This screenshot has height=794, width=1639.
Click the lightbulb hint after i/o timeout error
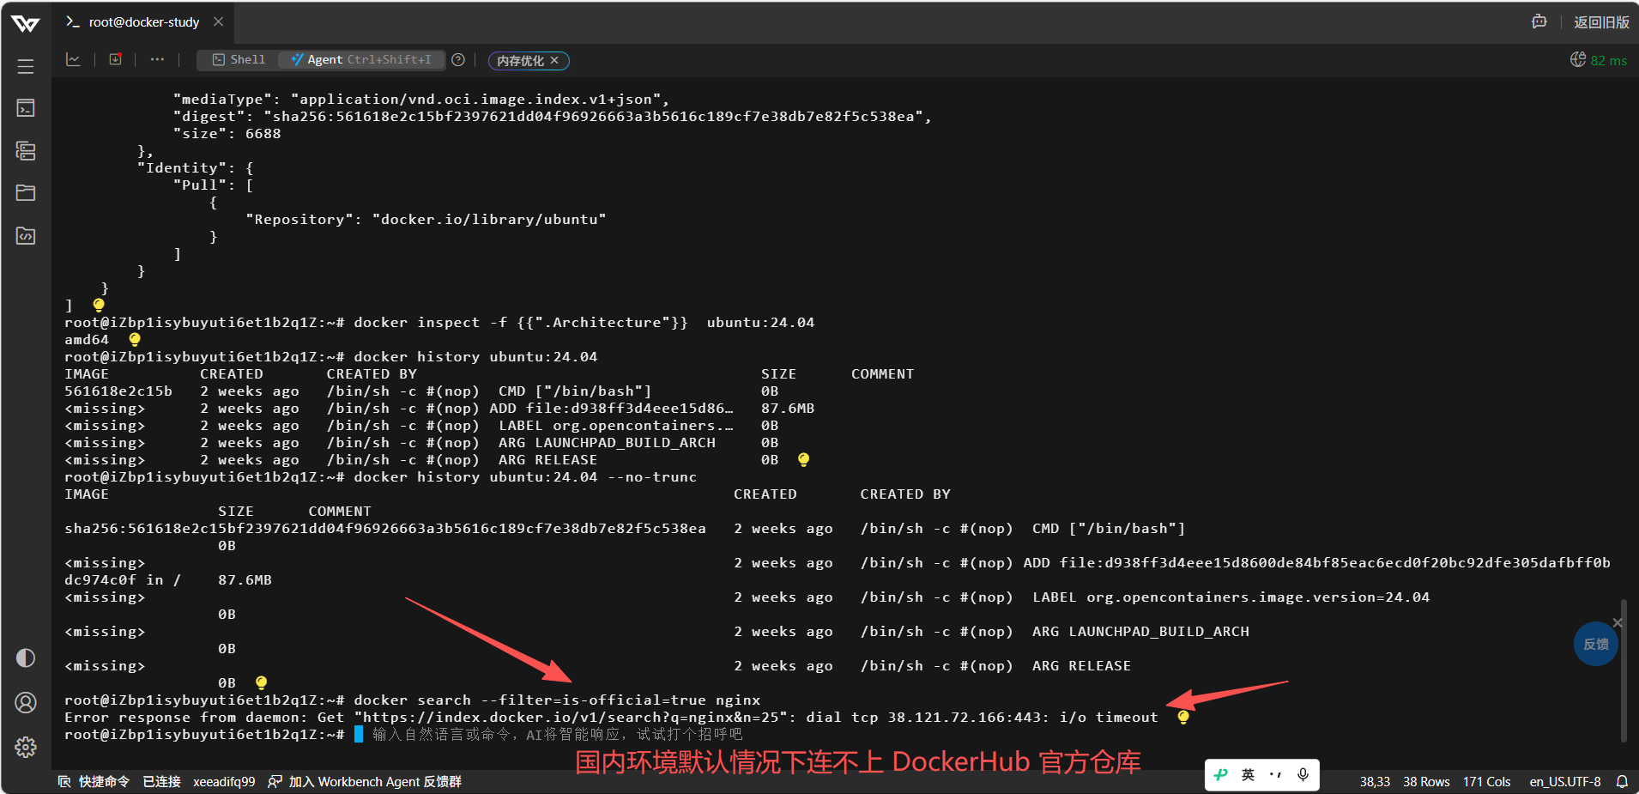pyautogui.click(x=1183, y=717)
